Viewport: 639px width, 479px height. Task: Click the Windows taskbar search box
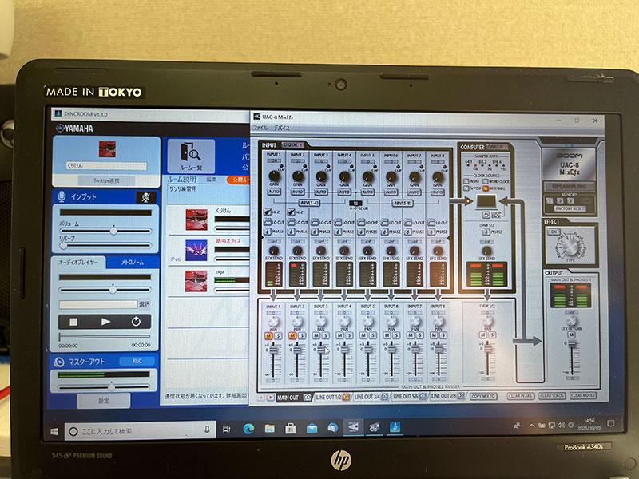[x=141, y=431]
